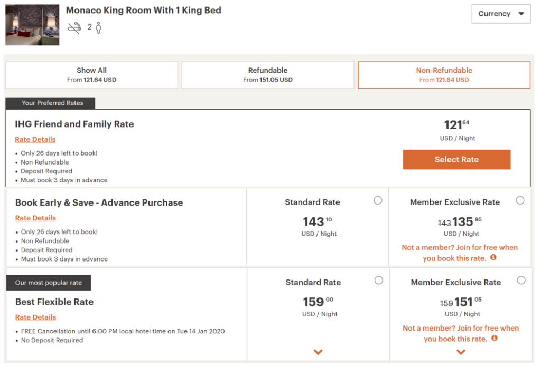The height and width of the screenshot is (367, 541).
Task: Click the info icon beside Book Early member rate
Action: click(493, 257)
